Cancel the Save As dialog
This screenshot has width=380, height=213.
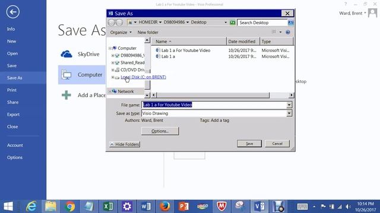tap(277, 144)
